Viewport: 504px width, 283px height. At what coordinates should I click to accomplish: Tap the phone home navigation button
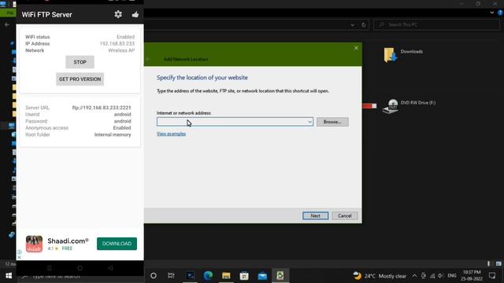pyautogui.click(x=80, y=268)
